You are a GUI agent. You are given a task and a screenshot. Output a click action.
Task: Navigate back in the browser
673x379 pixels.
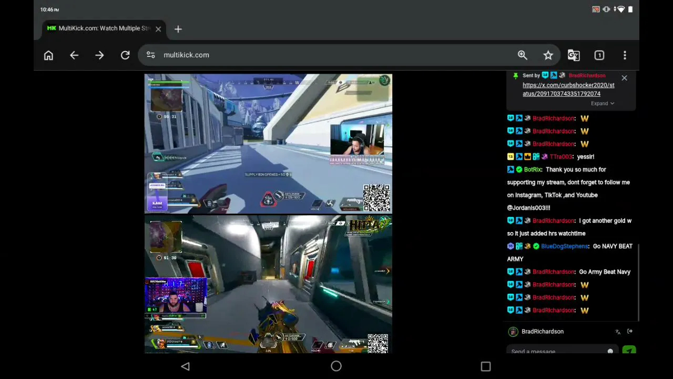74,55
